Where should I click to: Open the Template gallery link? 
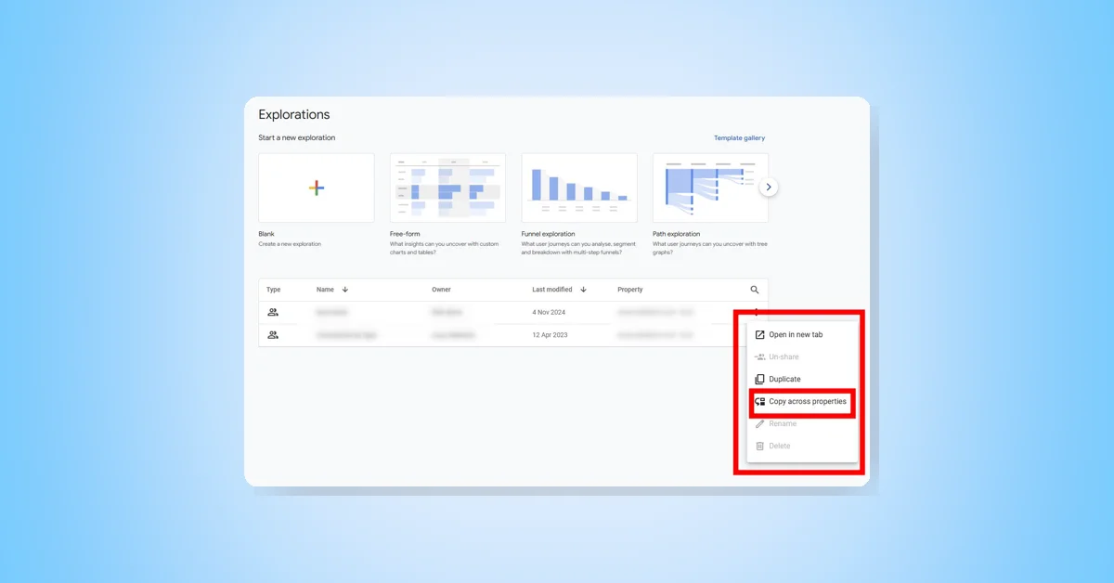tap(739, 138)
